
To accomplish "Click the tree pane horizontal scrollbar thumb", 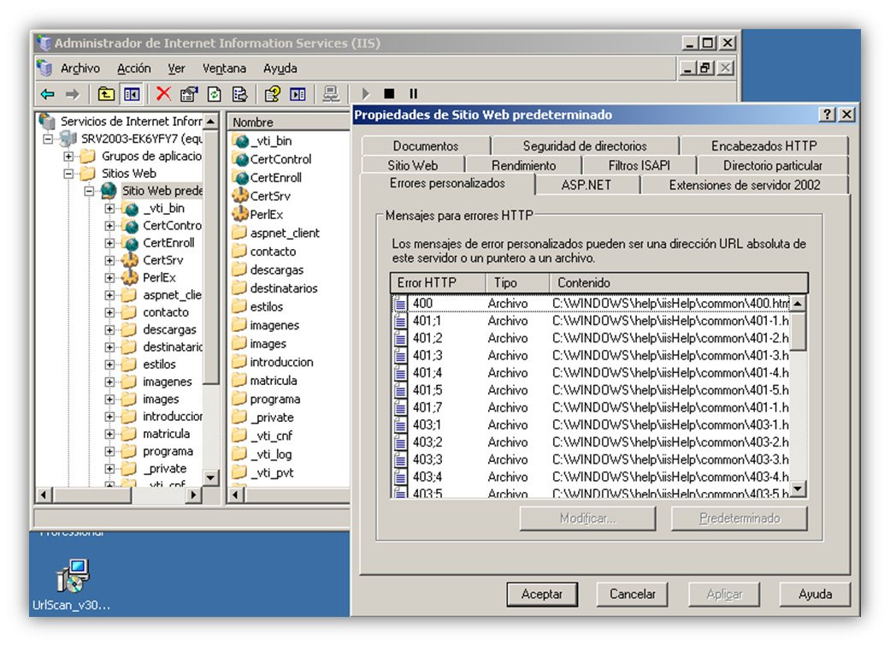I will (x=92, y=495).
